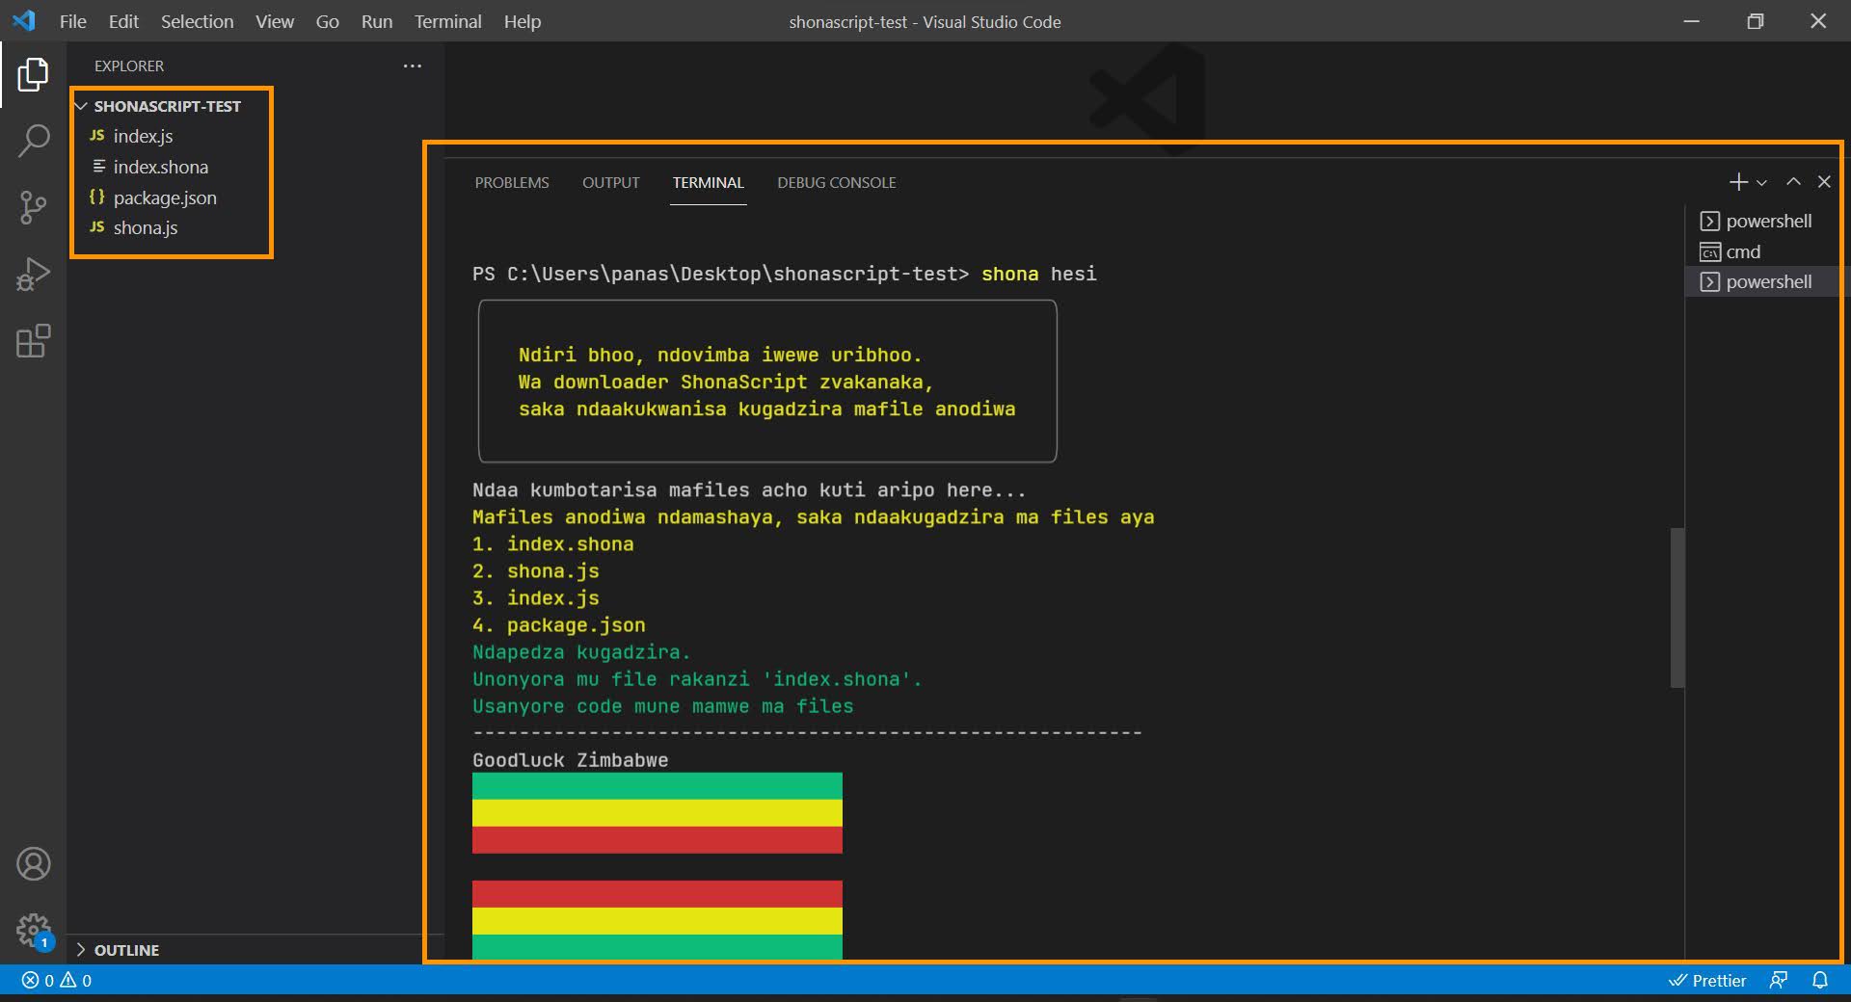Screen dimensions: 1851x1002
Task: Open the index.shona file
Action: pos(160,167)
